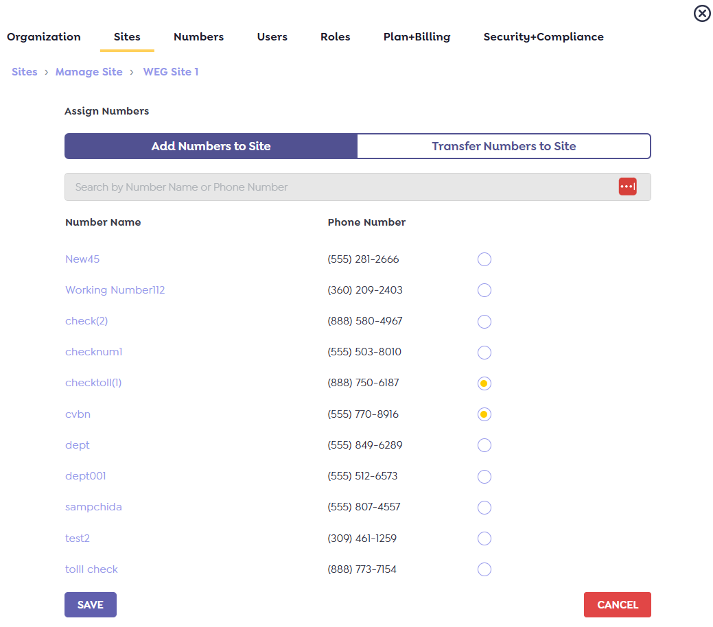
Task: Click the Save button
Action: coord(91,605)
